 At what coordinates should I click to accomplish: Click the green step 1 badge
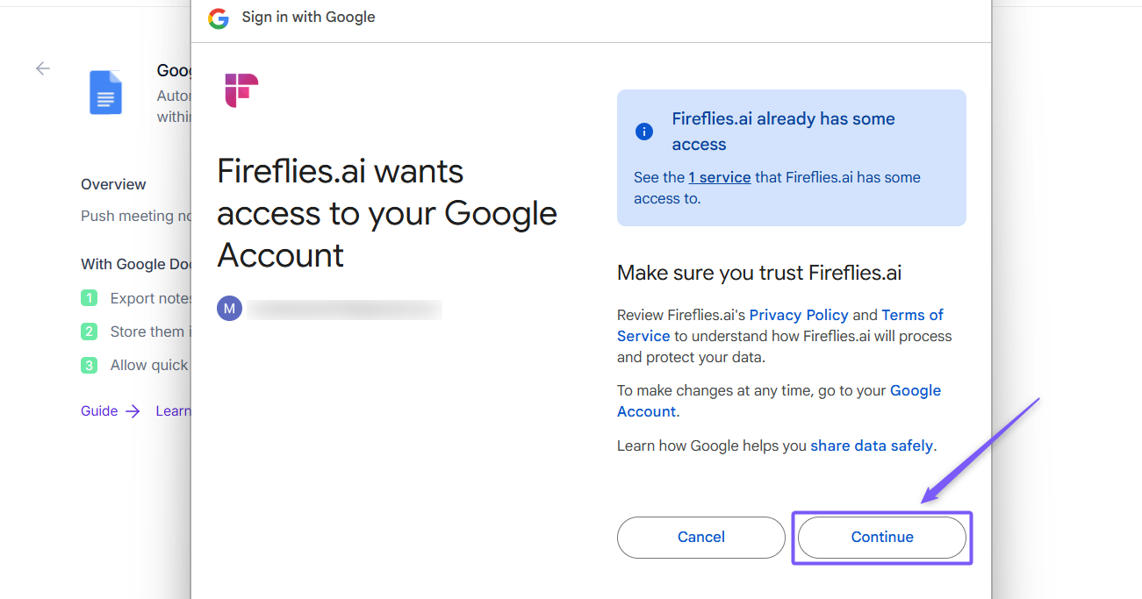tap(89, 298)
